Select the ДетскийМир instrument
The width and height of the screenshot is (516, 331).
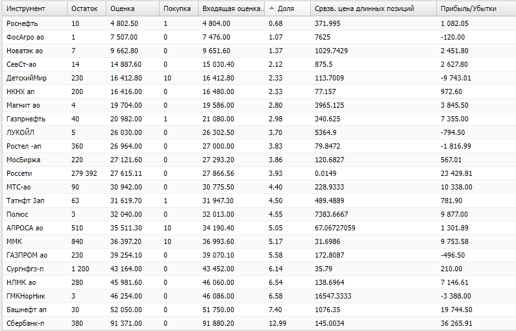point(27,79)
